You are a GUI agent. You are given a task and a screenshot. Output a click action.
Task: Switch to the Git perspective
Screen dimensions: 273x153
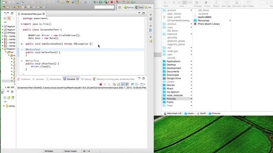pos(148,8)
